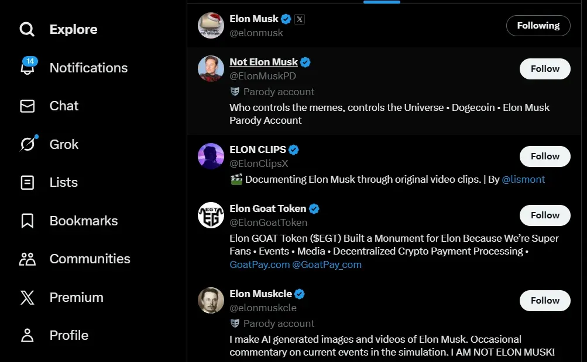Open the Explore search icon
Screen dimensions: 587x362
click(27, 29)
